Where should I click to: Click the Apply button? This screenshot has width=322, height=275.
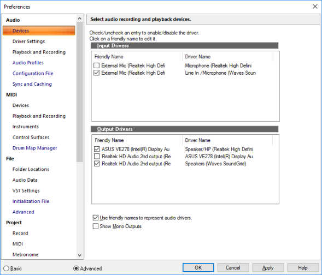pos(268,267)
